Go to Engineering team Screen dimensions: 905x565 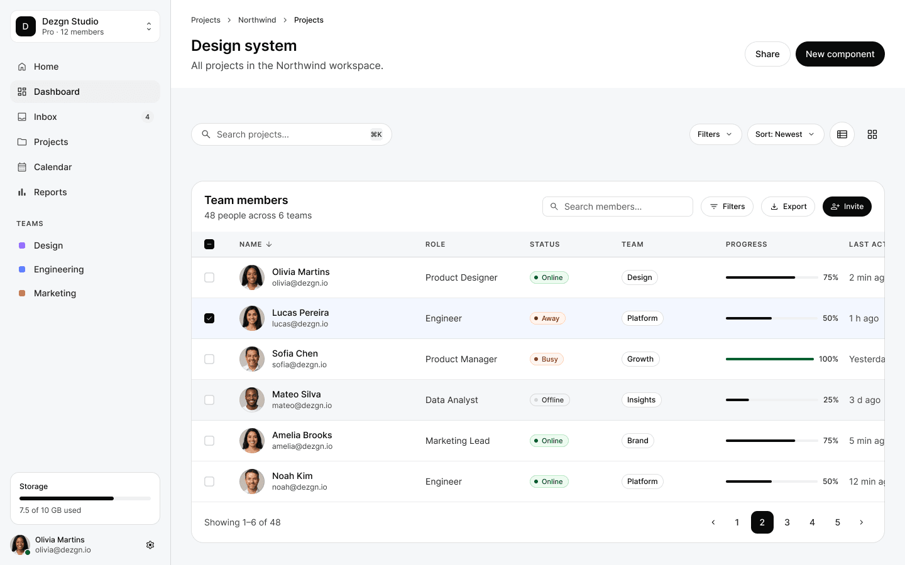[85, 269]
